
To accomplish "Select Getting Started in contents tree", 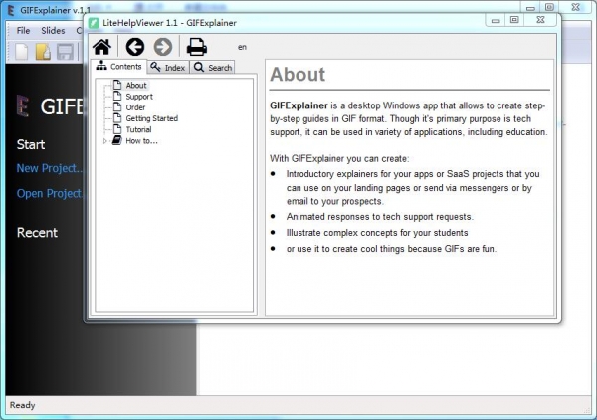I will (151, 118).
